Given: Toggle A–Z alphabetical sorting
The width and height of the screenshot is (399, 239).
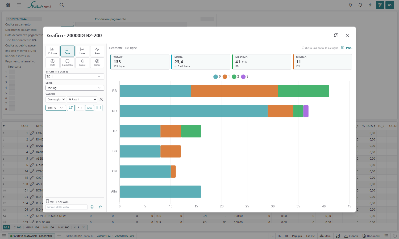Looking at the screenshot, I should [80, 108].
